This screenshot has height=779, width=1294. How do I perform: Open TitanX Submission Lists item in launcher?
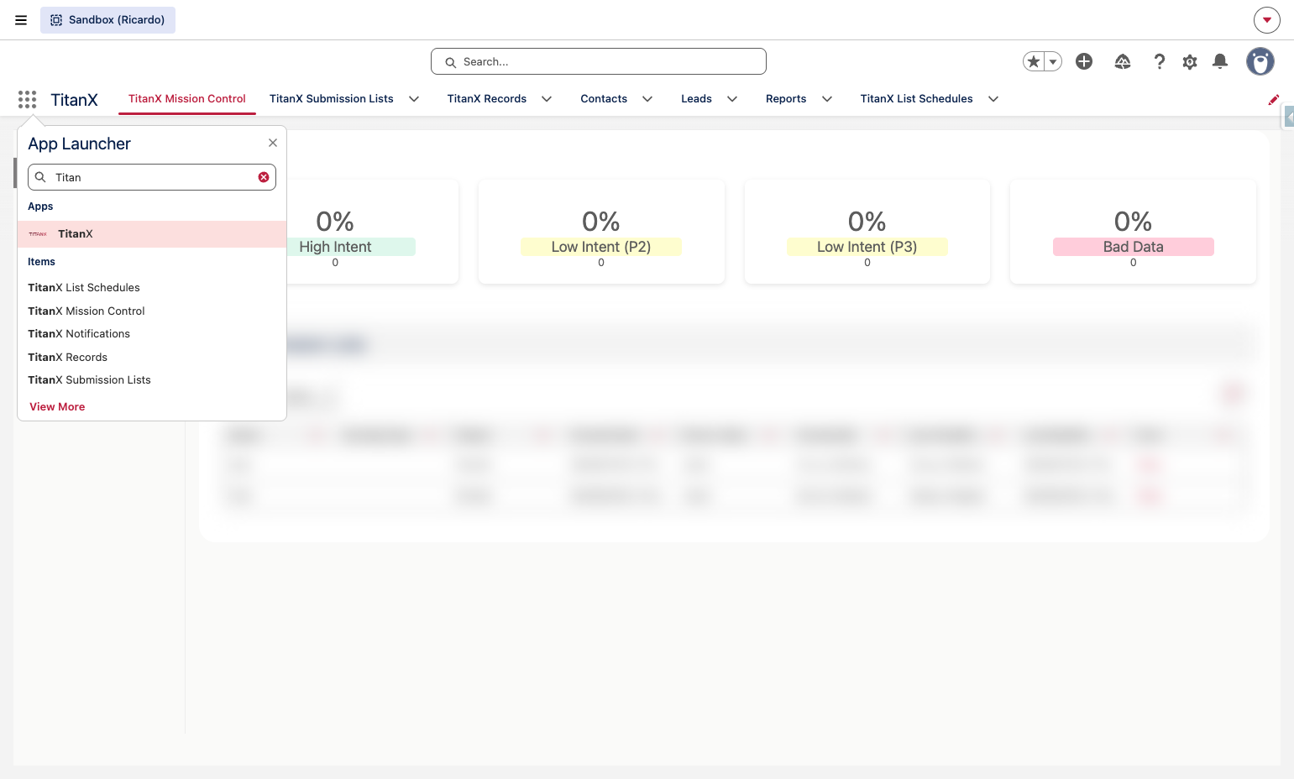(x=90, y=380)
